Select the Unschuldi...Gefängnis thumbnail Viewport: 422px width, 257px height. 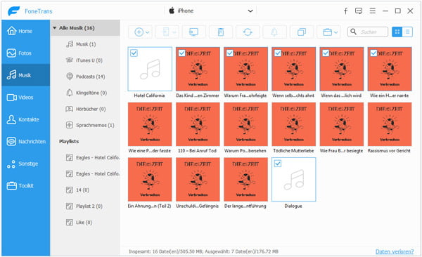coord(198,179)
